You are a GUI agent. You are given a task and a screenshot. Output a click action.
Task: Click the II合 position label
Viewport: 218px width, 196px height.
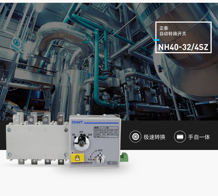coord(90,135)
